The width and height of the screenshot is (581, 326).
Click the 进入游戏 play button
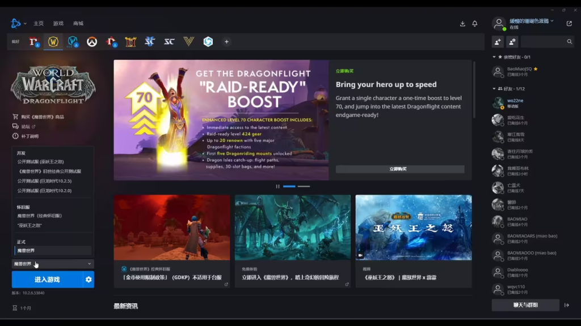(47, 280)
